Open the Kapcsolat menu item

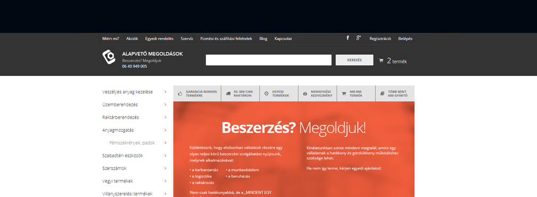point(283,39)
